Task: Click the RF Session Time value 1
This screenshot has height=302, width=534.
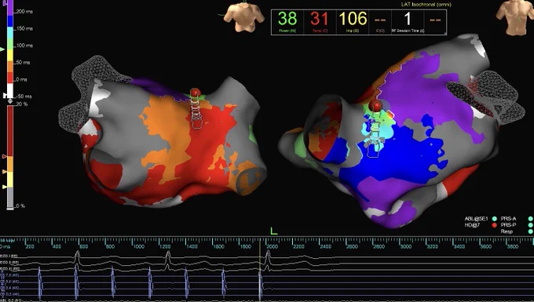Action: (408, 19)
